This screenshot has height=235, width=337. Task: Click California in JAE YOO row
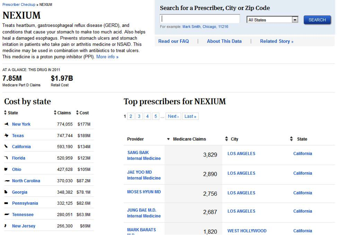point(303,173)
